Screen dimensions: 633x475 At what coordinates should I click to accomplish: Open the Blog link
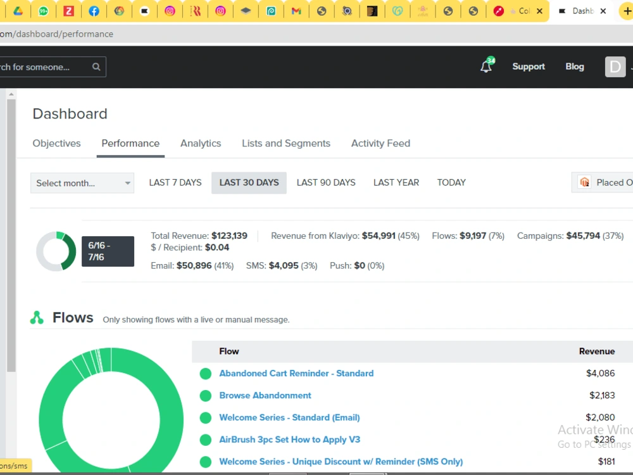[x=575, y=66]
